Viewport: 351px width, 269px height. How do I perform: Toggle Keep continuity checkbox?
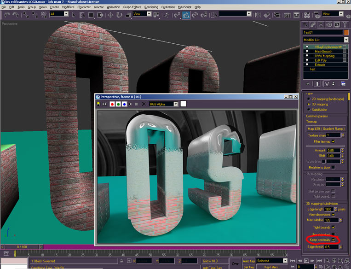pyautogui.click(x=334, y=240)
